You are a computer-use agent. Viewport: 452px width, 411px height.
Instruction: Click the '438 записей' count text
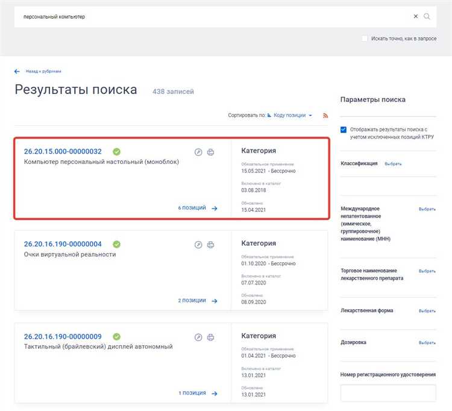[x=173, y=92]
